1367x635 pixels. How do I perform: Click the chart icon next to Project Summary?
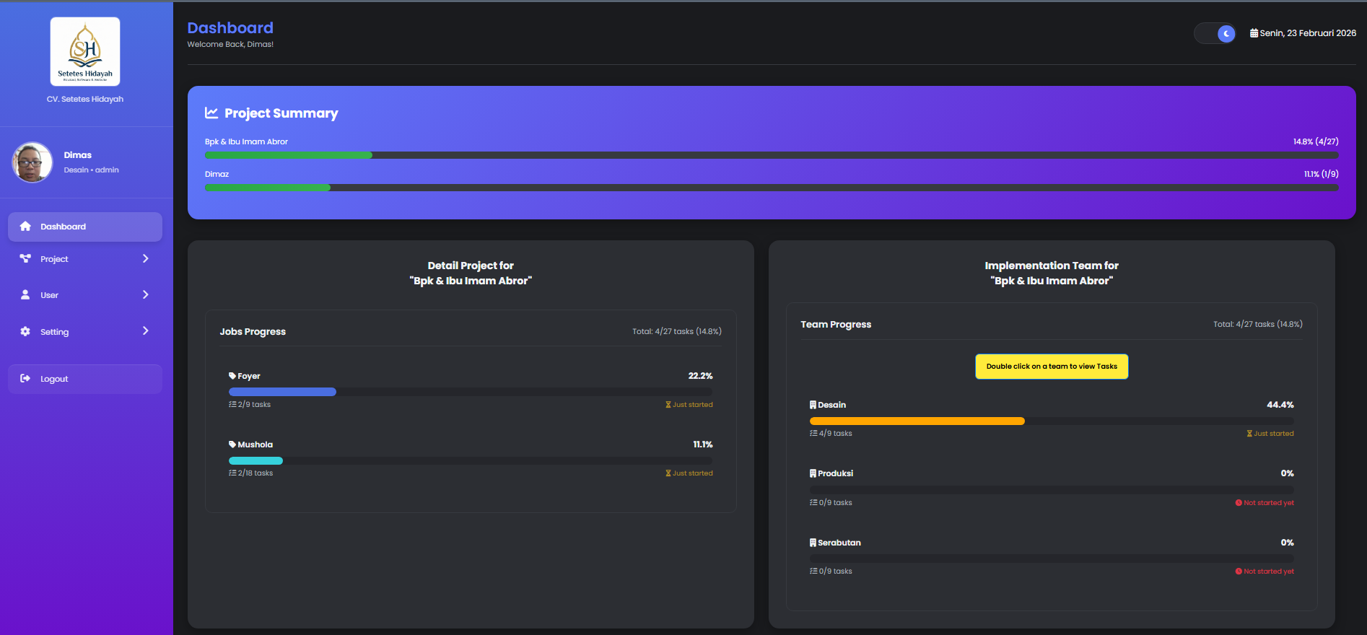coord(211,113)
